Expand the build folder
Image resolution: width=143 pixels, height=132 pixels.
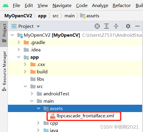(25, 72)
